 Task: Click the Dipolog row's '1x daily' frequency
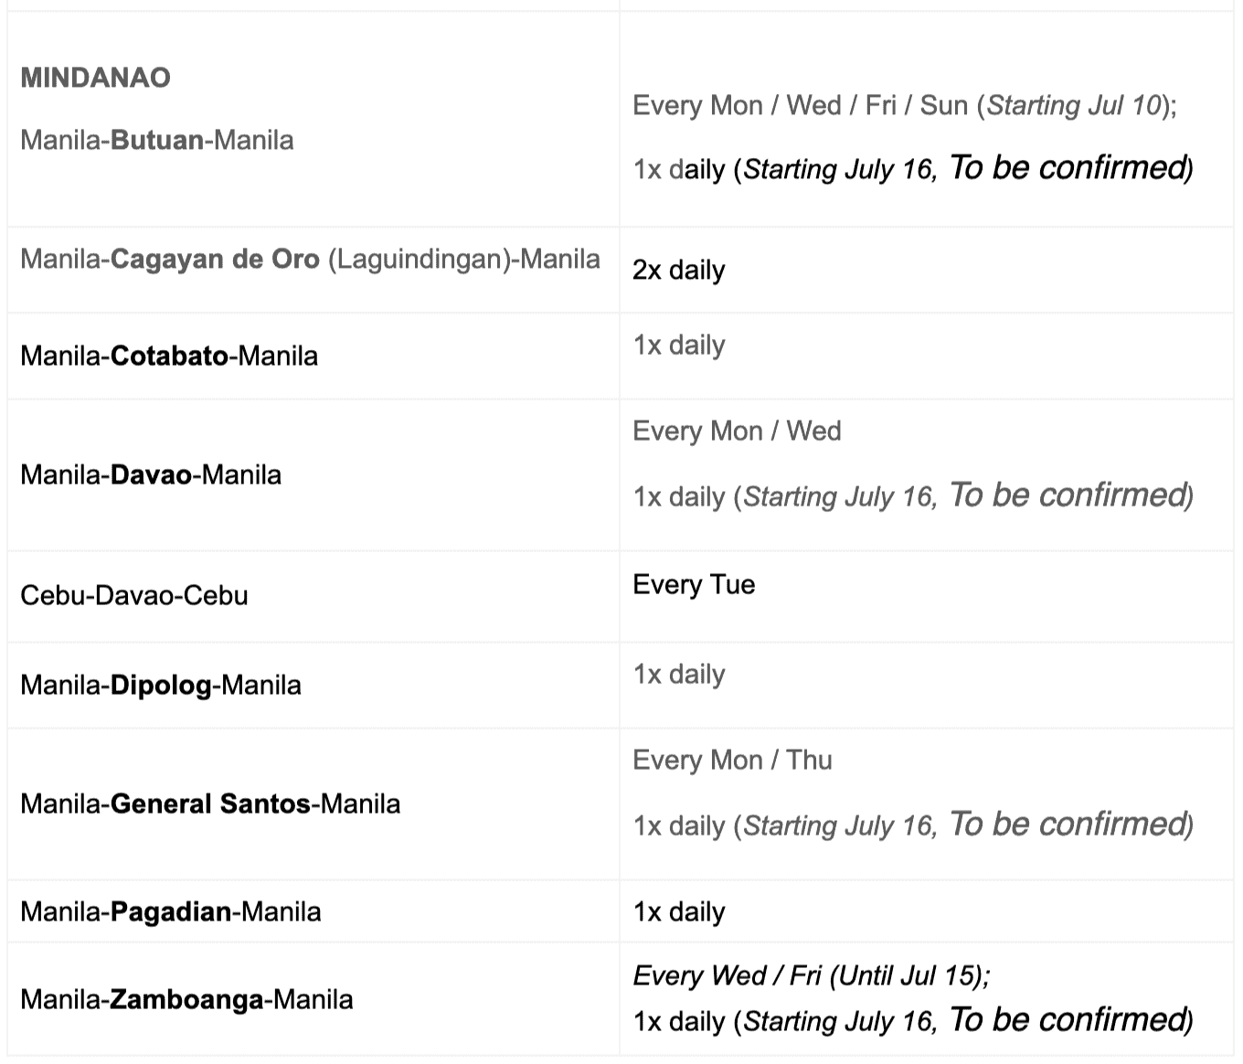pos(678,674)
